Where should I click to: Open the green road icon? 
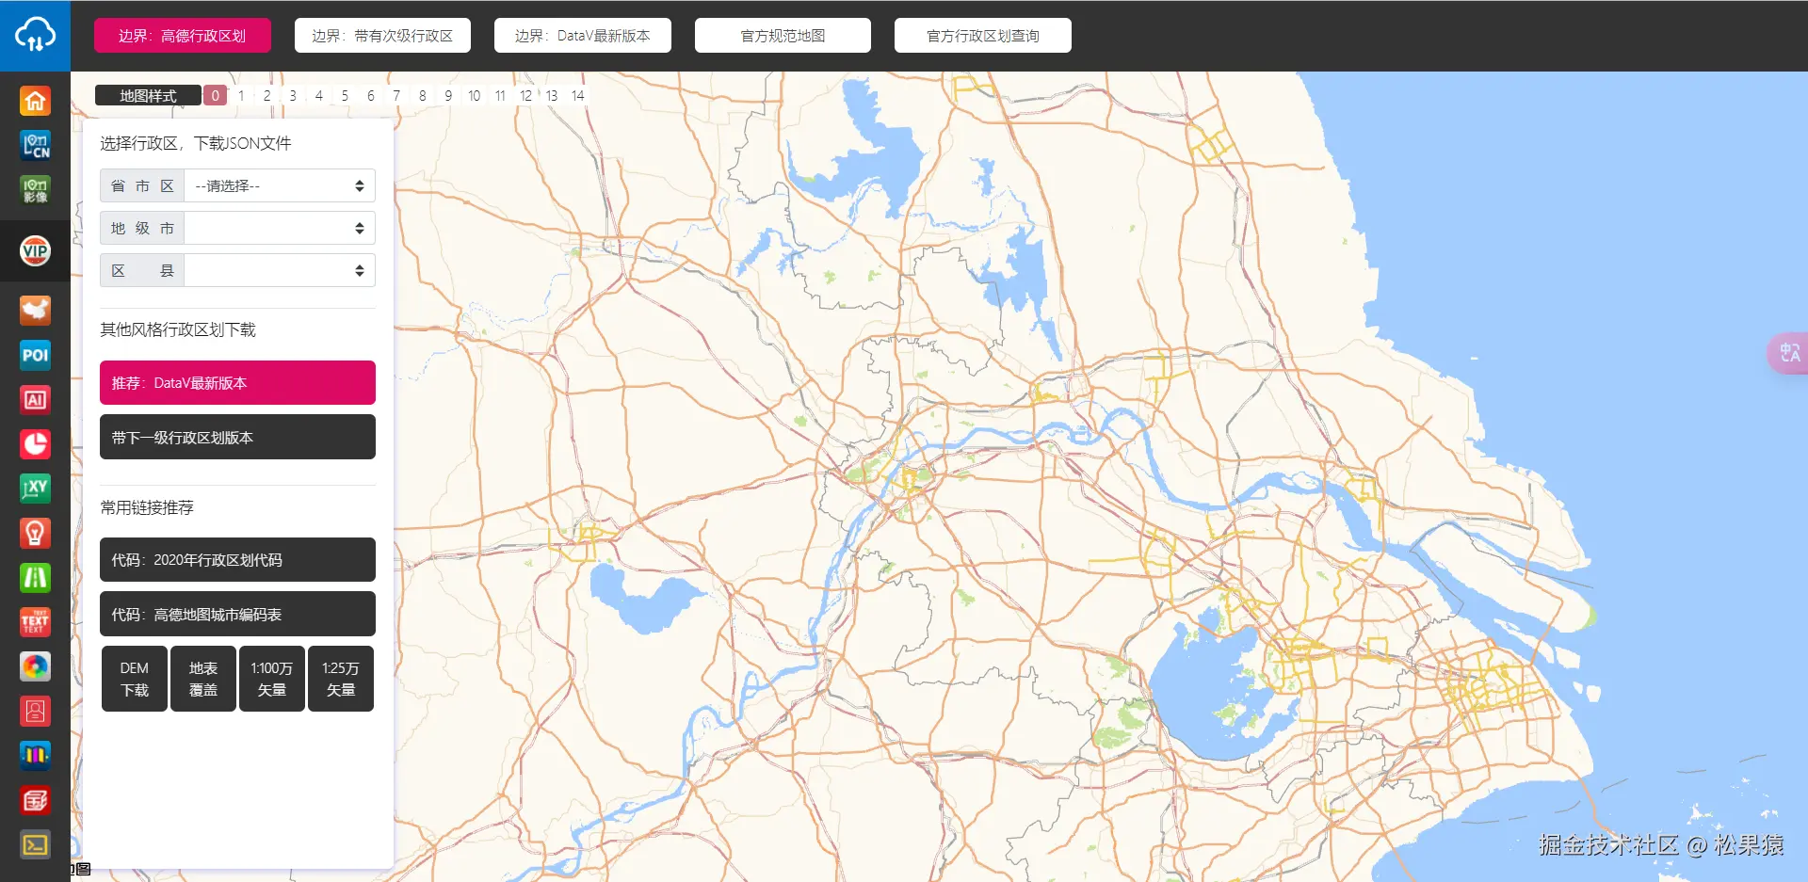pyautogui.click(x=35, y=577)
